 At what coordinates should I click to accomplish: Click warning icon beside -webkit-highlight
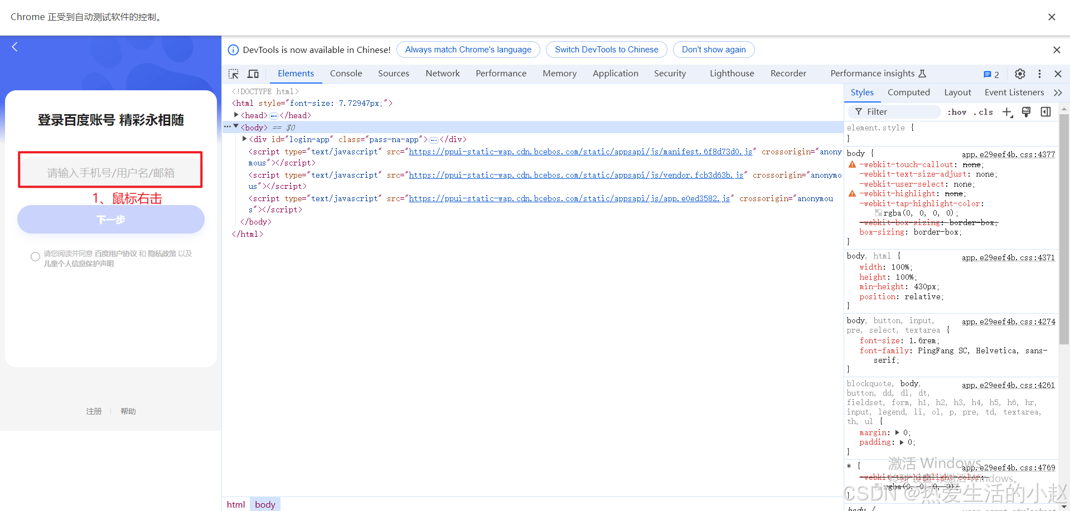[x=852, y=193]
